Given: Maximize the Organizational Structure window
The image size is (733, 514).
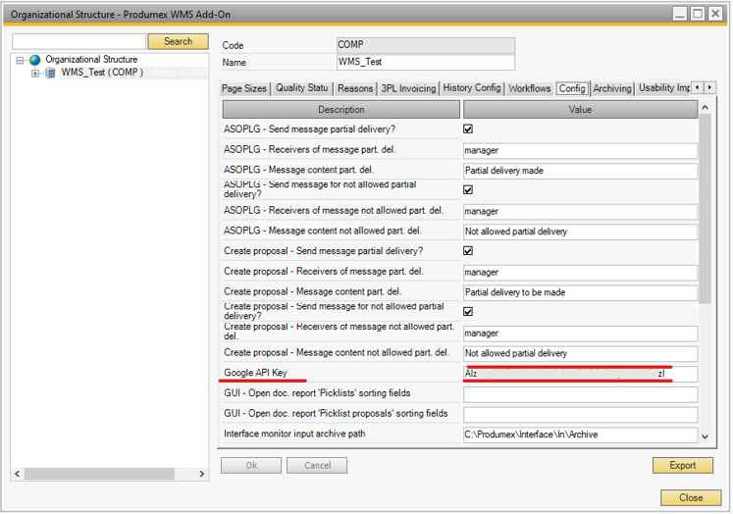Looking at the screenshot, I should point(698,14).
